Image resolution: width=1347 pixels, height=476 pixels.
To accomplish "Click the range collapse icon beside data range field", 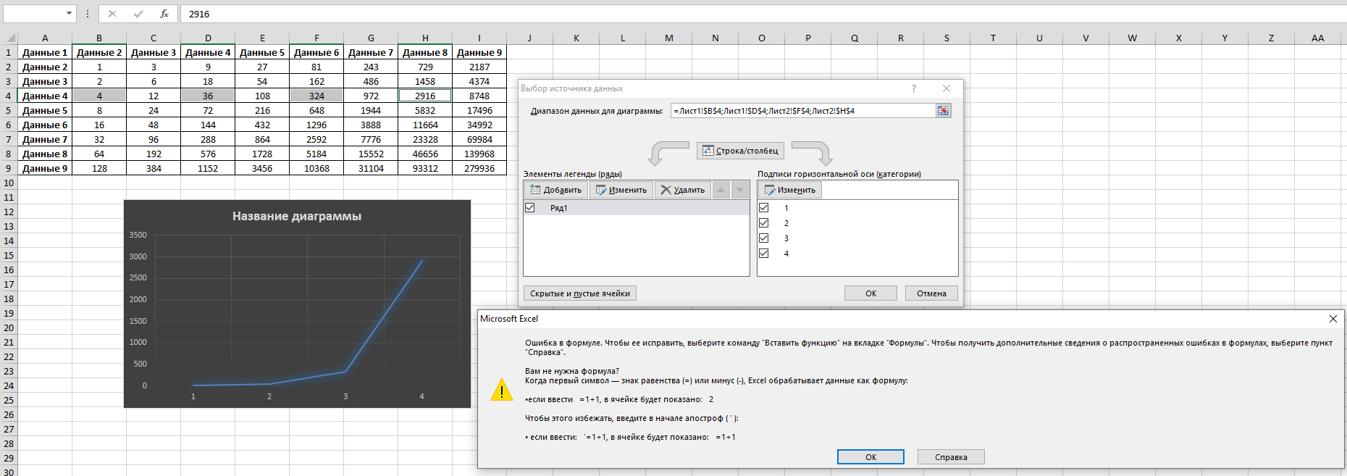I will [943, 111].
